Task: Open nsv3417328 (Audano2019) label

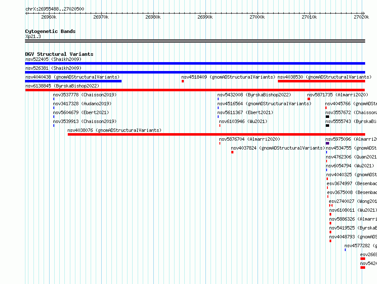Action: pyautogui.click(x=82, y=104)
